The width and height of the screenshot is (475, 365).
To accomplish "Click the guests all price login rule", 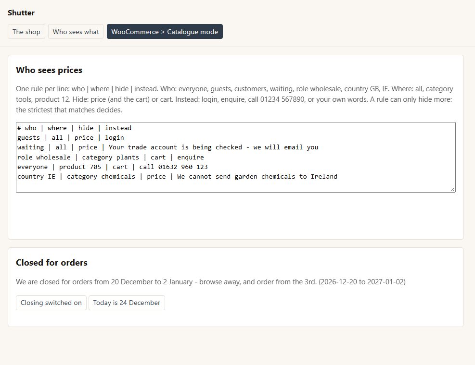I will [x=71, y=137].
